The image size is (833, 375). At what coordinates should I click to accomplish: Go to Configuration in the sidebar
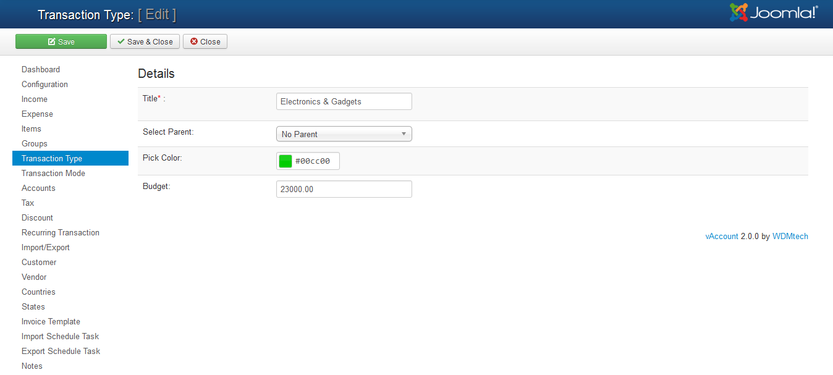pyautogui.click(x=44, y=85)
